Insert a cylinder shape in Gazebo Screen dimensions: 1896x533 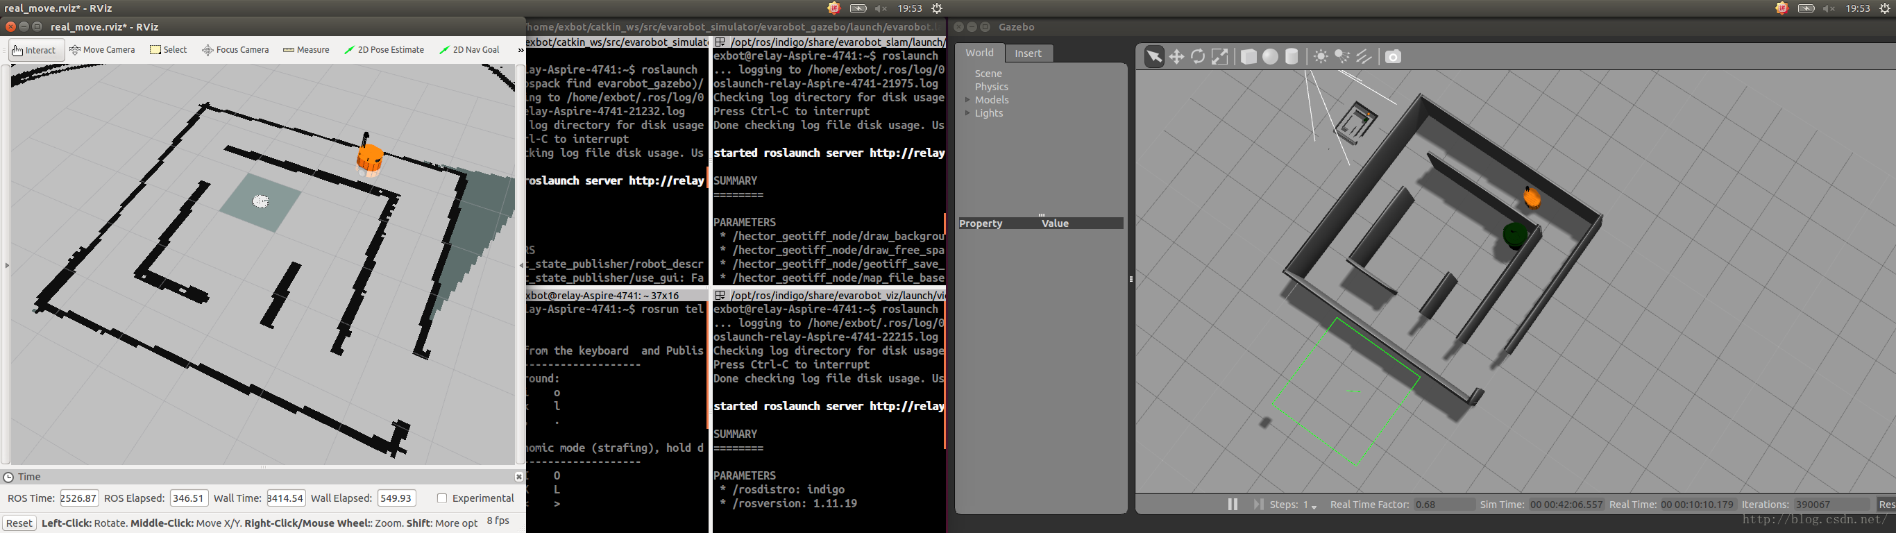pyautogui.click(x=1291, y=57)
